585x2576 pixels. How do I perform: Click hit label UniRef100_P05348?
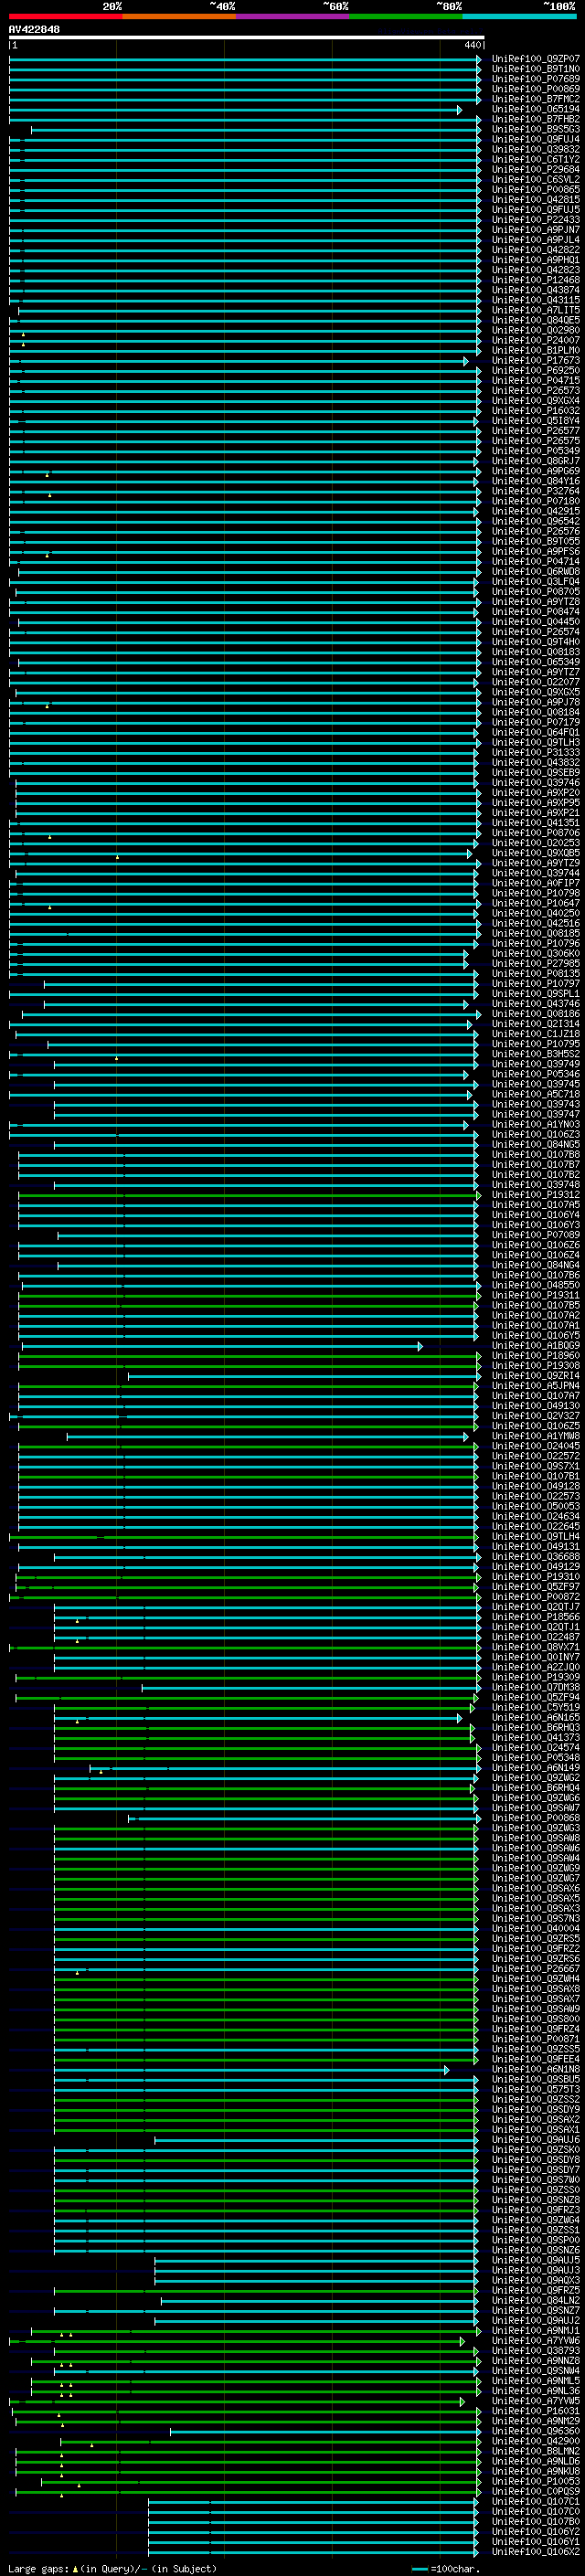point(536,1757)
